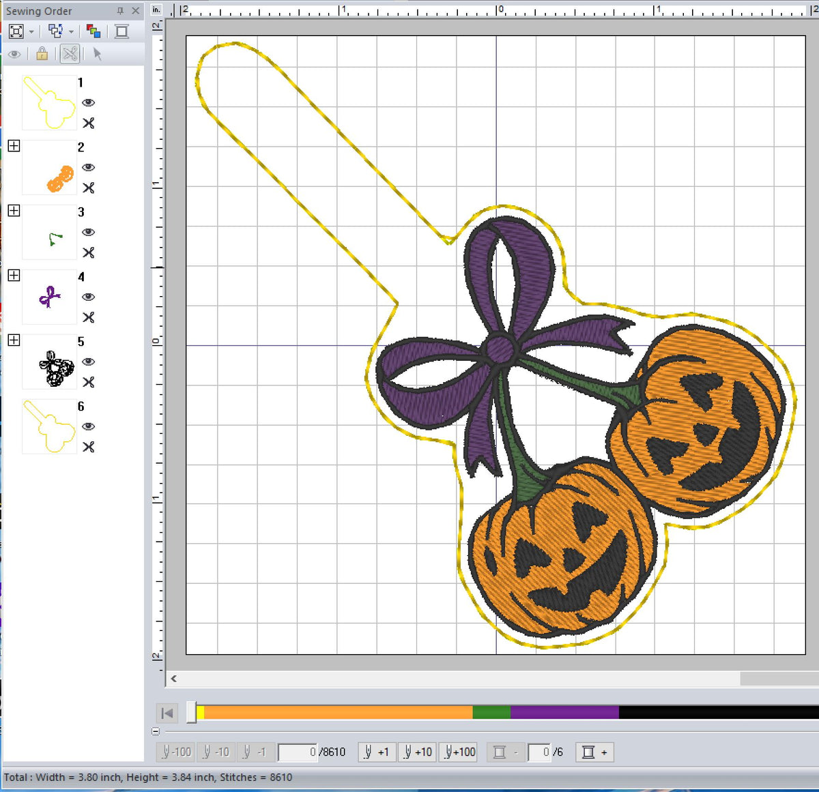
Task: Expand object 2 in the sewing order list
Action: point(13,146)
